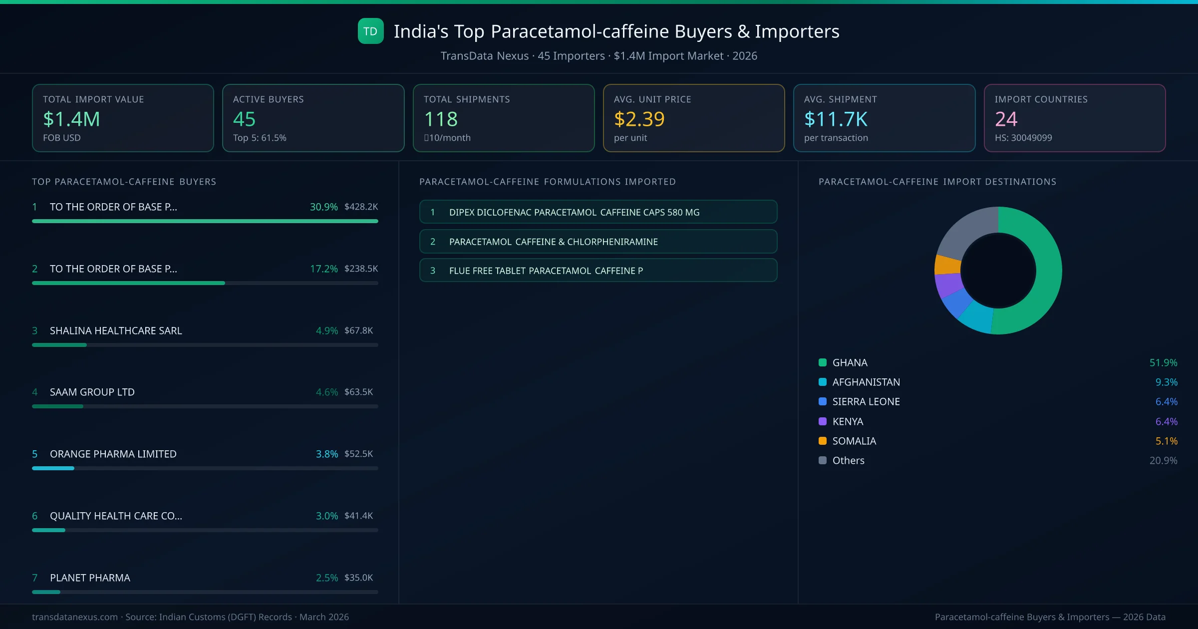Click Shalina Healthcare SARL buyer name

coord(116,330)
